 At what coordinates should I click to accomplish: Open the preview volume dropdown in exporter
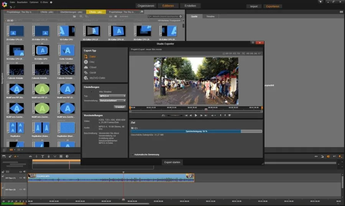point(214,115)
